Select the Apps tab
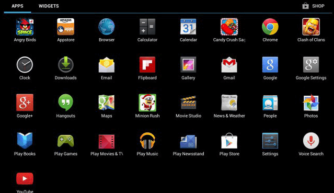 [17, 6]
